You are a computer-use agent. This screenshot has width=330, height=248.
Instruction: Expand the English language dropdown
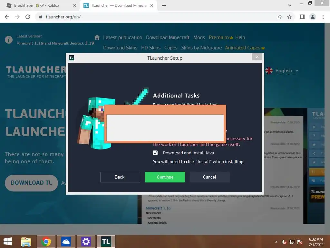(x=286, y=71)
